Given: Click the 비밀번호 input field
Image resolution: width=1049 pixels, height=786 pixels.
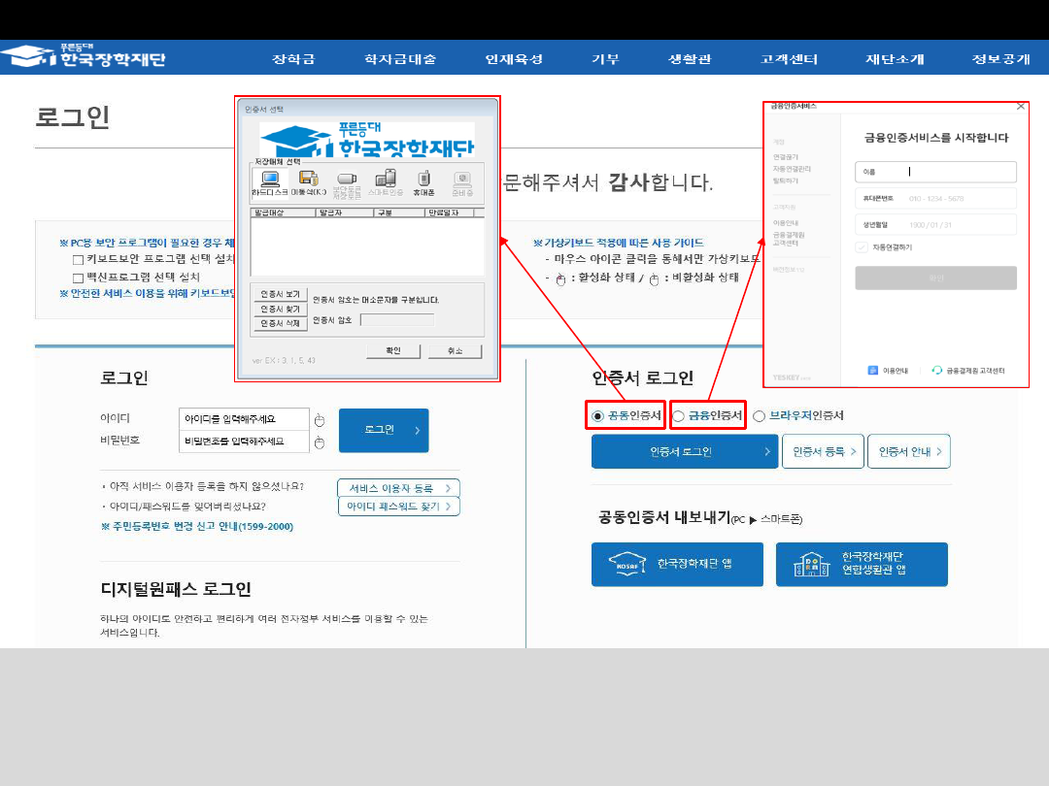Looking at the screenshot, I should tap(244, 442).
